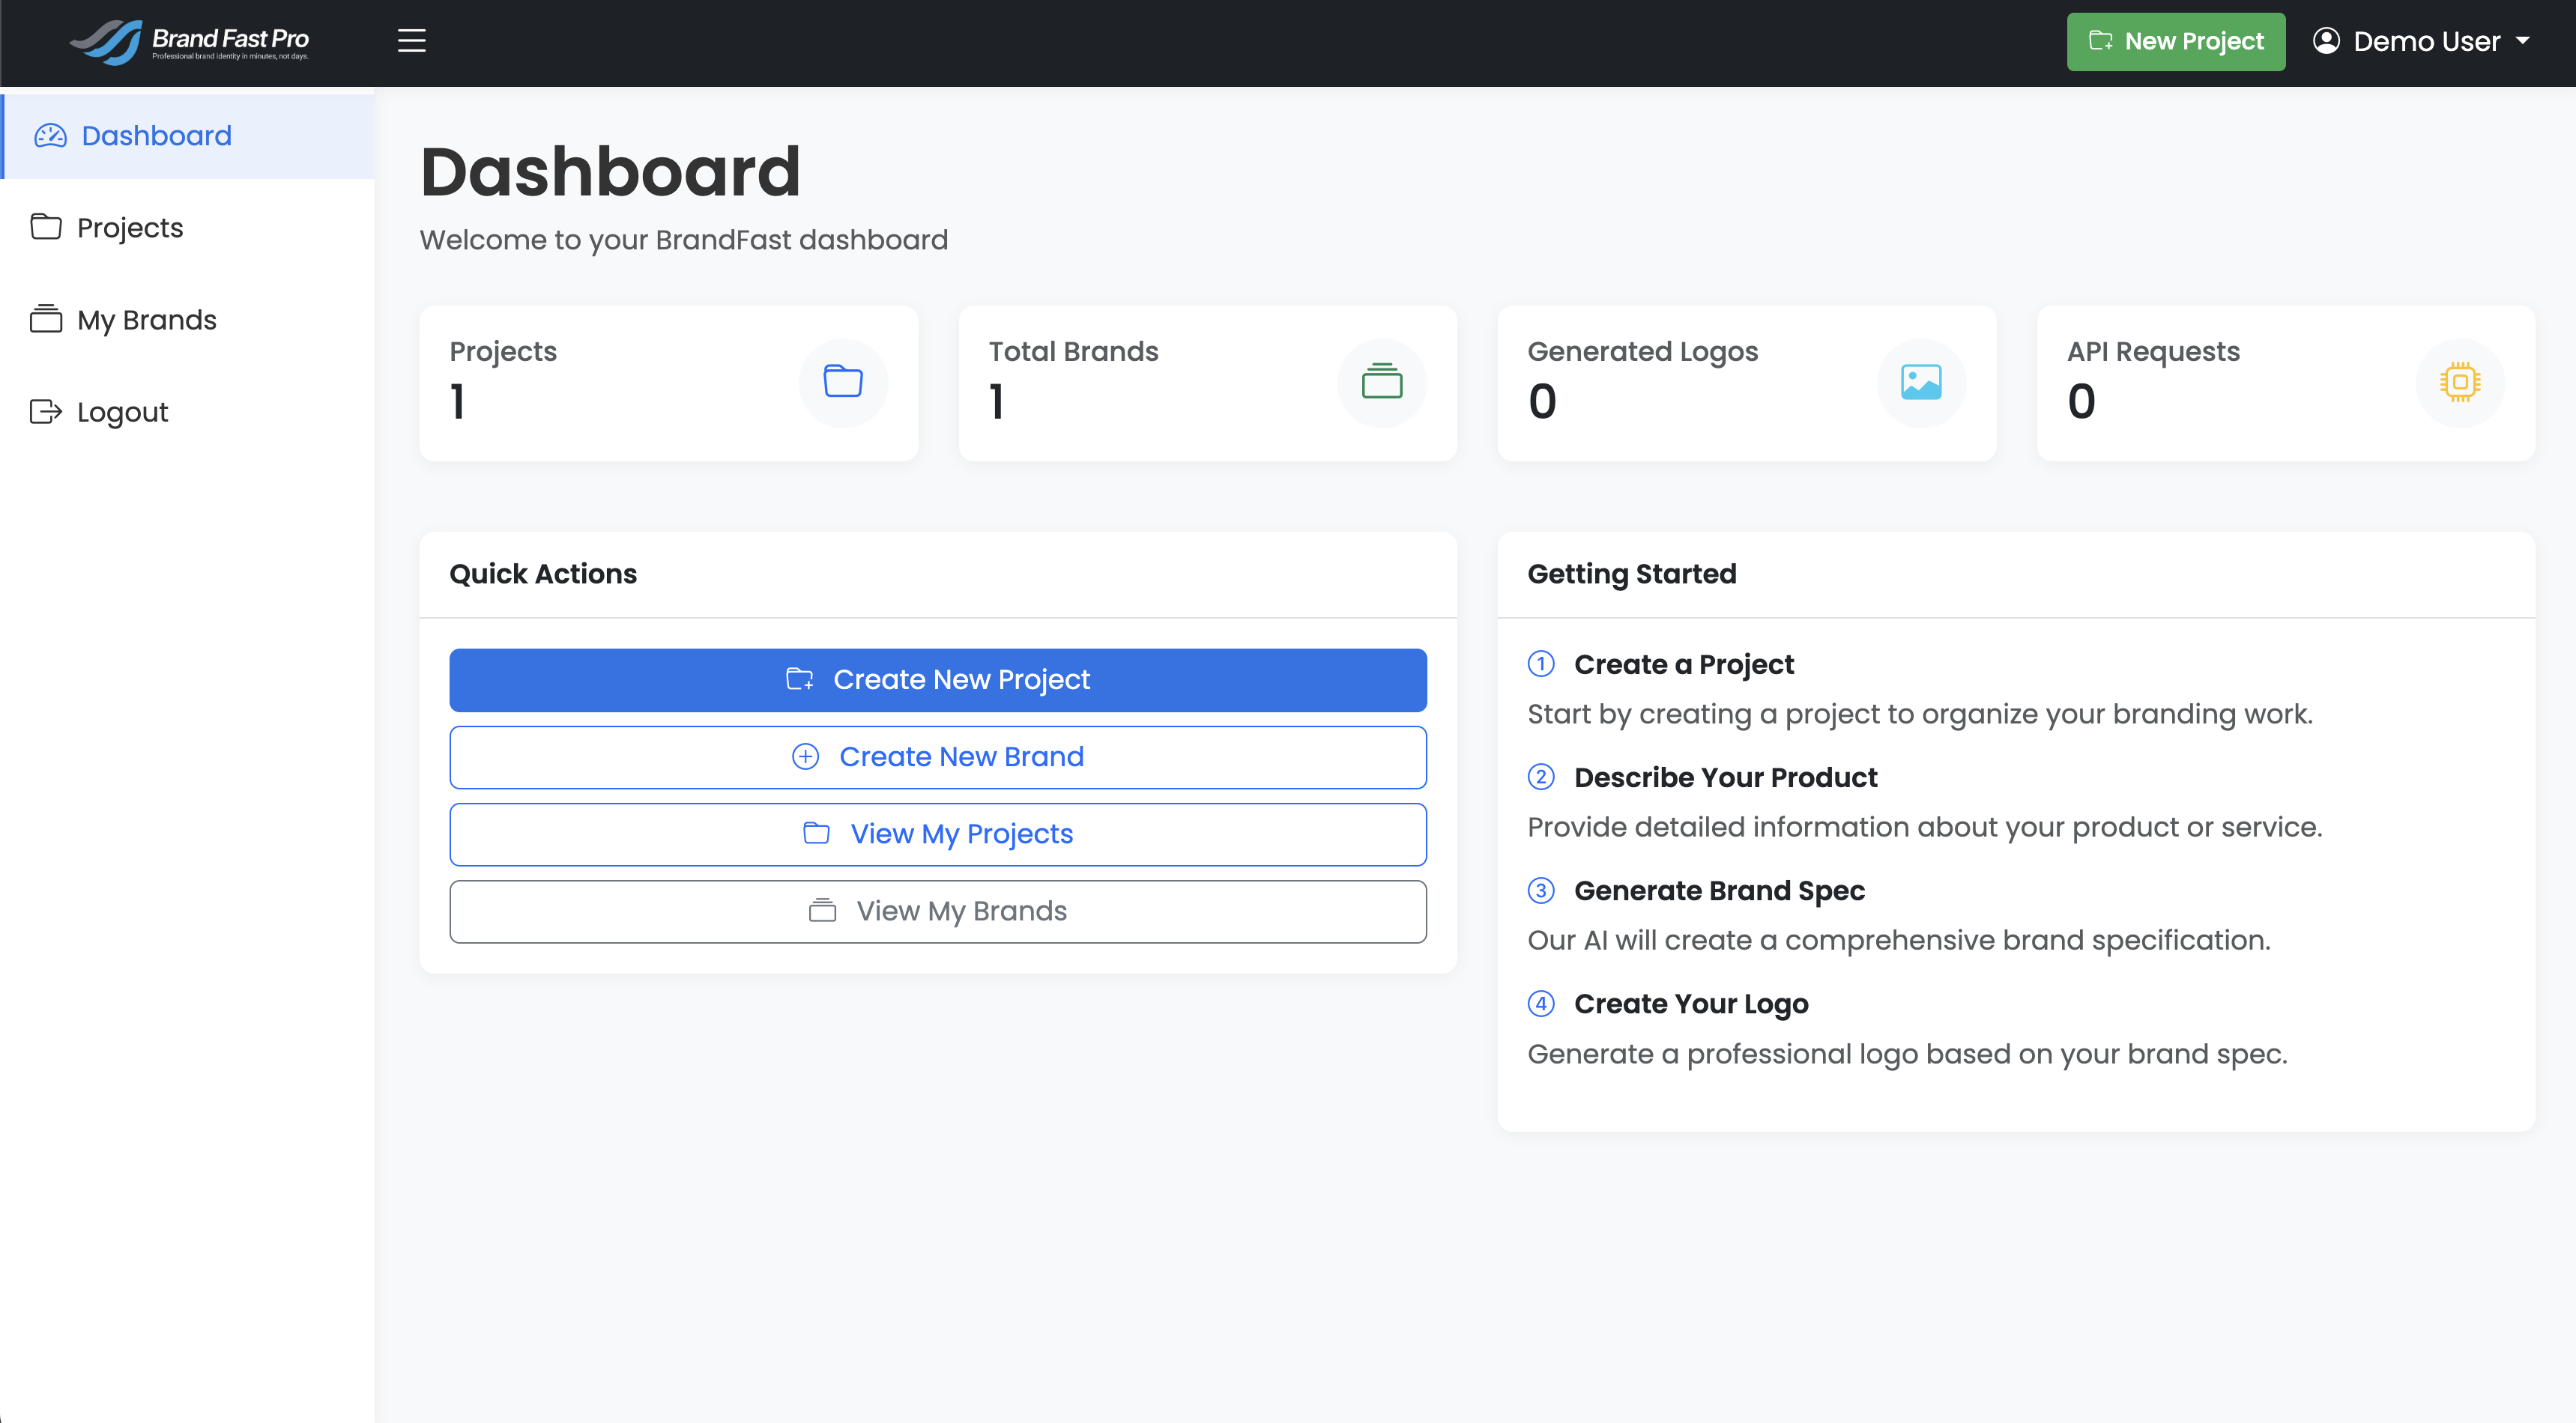Viewport: 2576px width, 1423px height.
Task: Click the green New Project button
Action: [x=2176, y=41]
